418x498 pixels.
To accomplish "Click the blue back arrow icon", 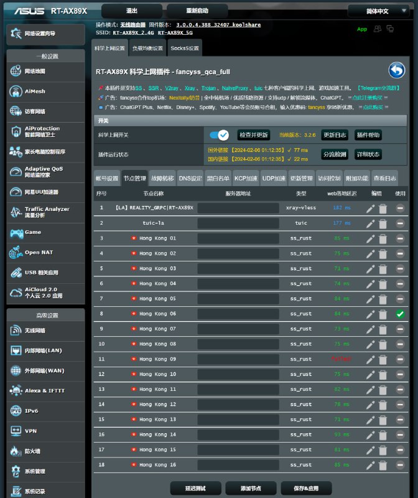I will pyautogui.click(x=396, y=70).
